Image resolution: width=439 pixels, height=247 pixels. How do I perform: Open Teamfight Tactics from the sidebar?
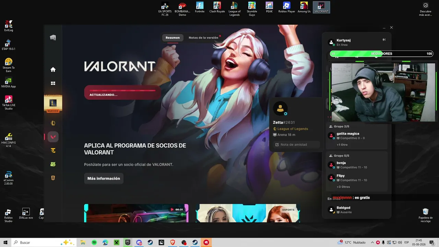coord(53,151)
